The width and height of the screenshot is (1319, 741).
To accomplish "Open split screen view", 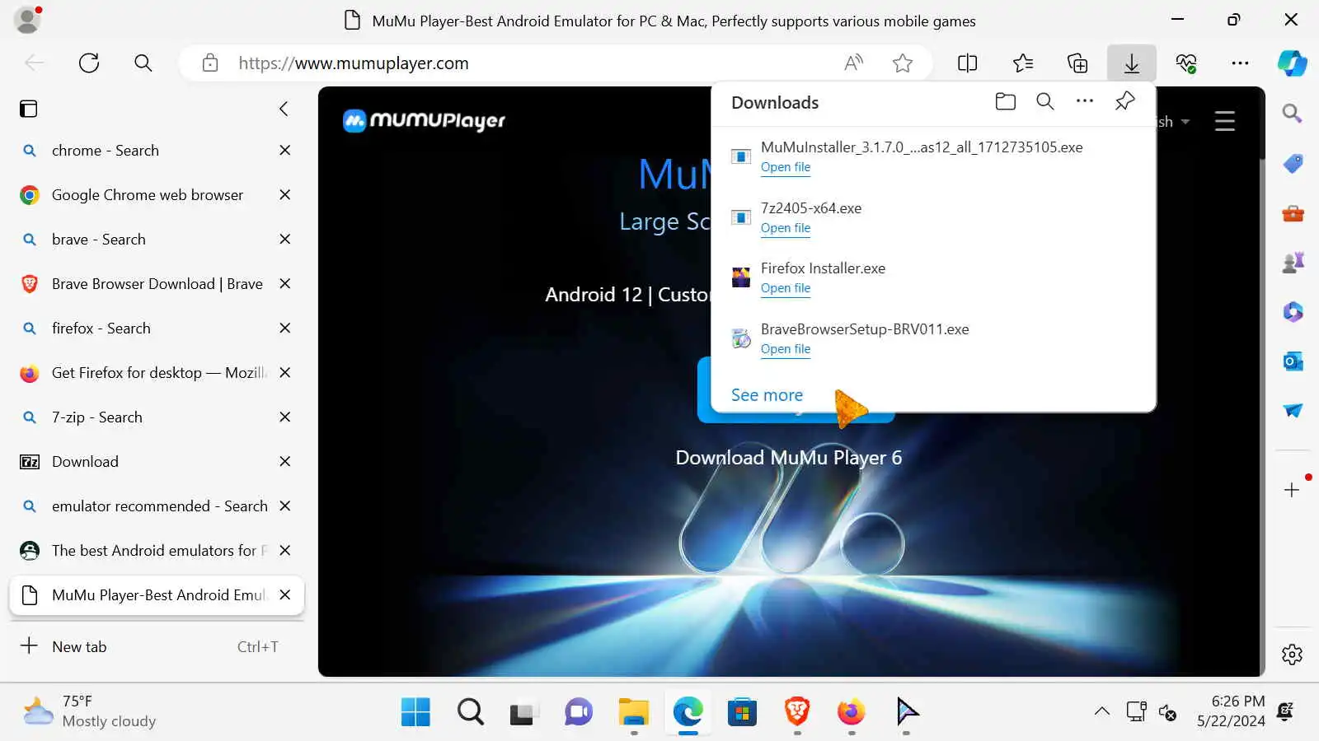I will pos(968,63).
